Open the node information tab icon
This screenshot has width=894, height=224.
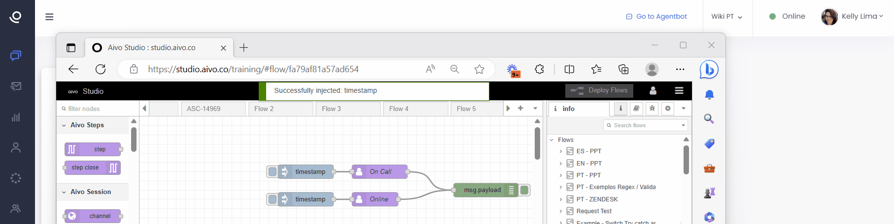(x=620, y=109)
